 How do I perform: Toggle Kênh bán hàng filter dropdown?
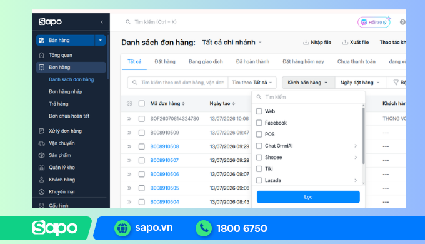(x=308, y=83)
